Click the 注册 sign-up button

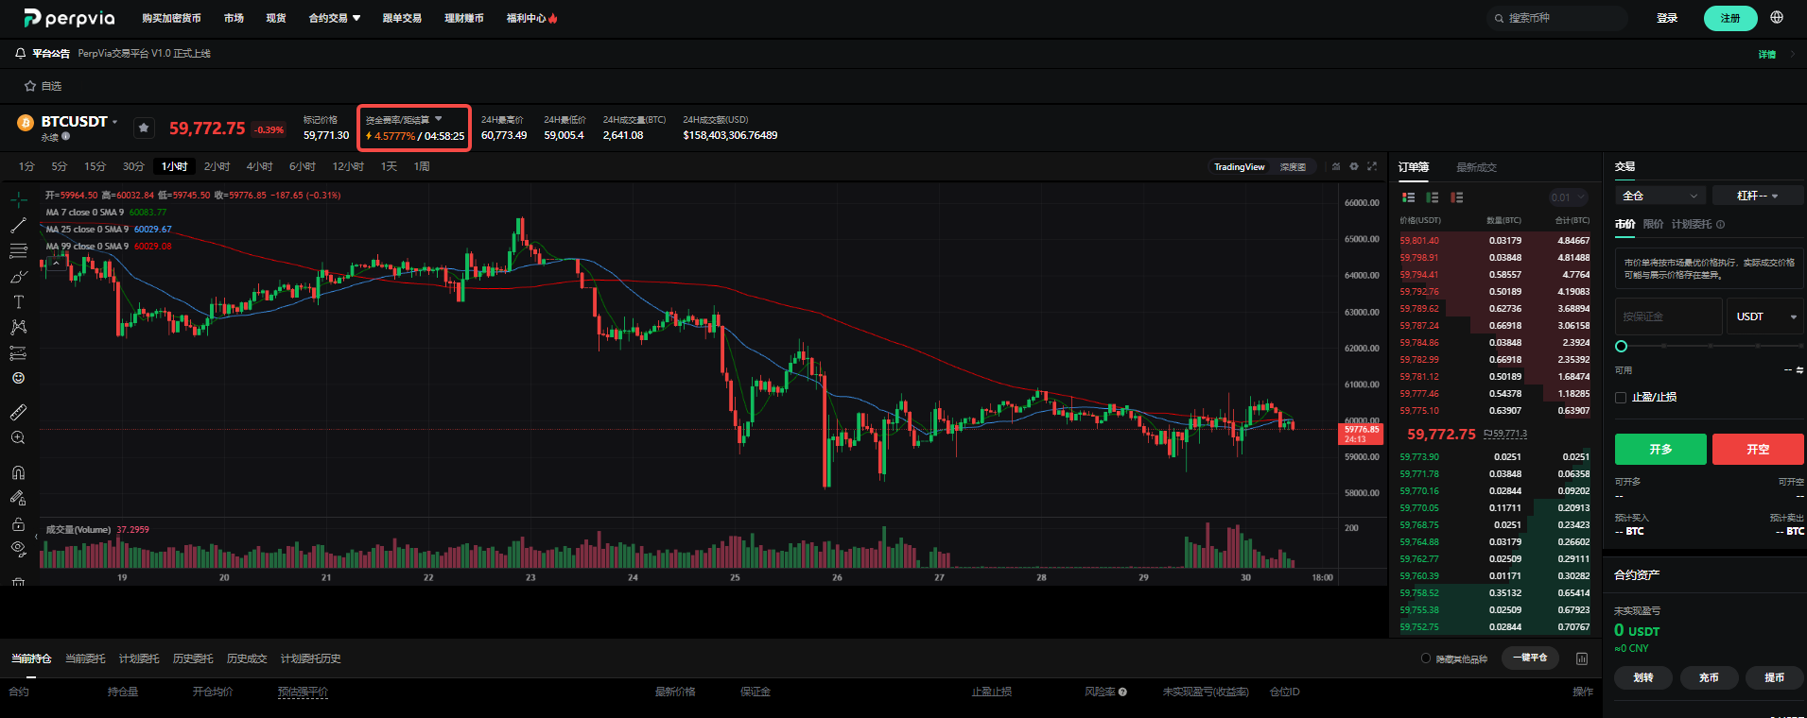(1730, 18)
